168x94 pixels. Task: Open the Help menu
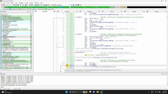point(41,3)
